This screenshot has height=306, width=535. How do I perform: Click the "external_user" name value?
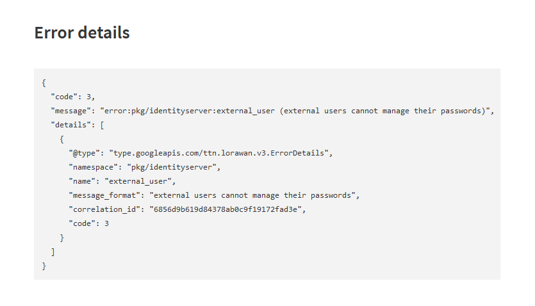point(138,181)
